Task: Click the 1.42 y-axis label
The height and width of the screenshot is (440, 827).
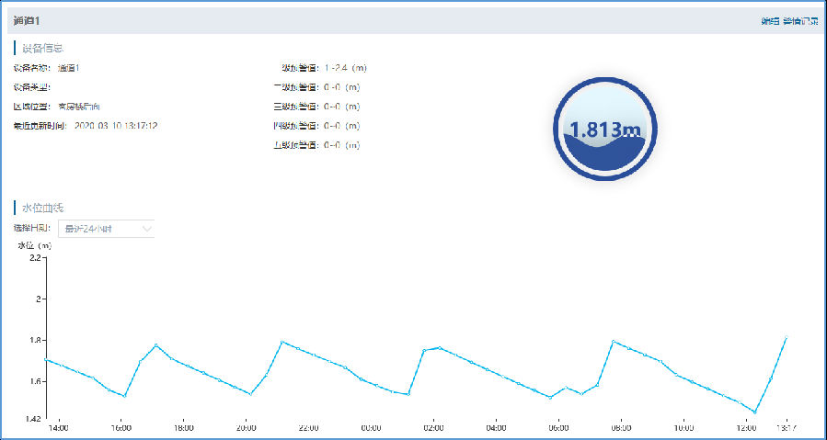Action: (x=31, y=420)
